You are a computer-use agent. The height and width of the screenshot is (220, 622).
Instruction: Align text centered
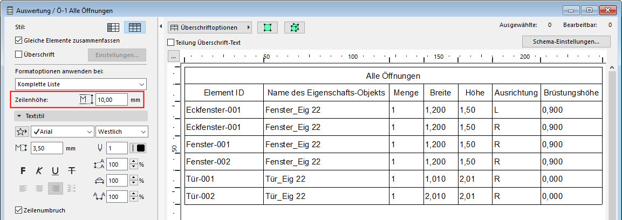tap(39, 189)
